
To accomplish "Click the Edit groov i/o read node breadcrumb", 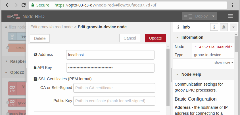I will pos(51,27).
